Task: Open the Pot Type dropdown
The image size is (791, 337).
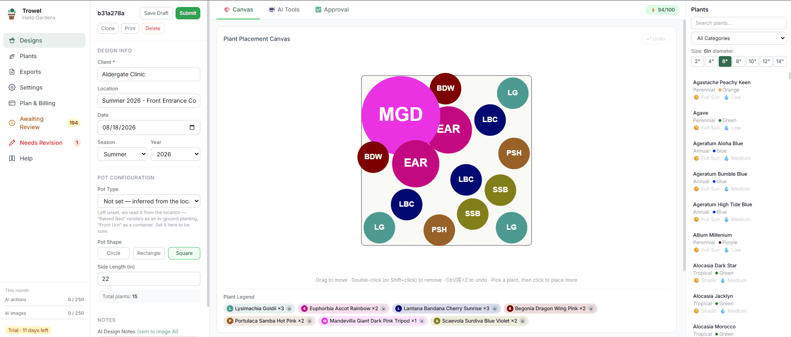Action: pos(149,201)
